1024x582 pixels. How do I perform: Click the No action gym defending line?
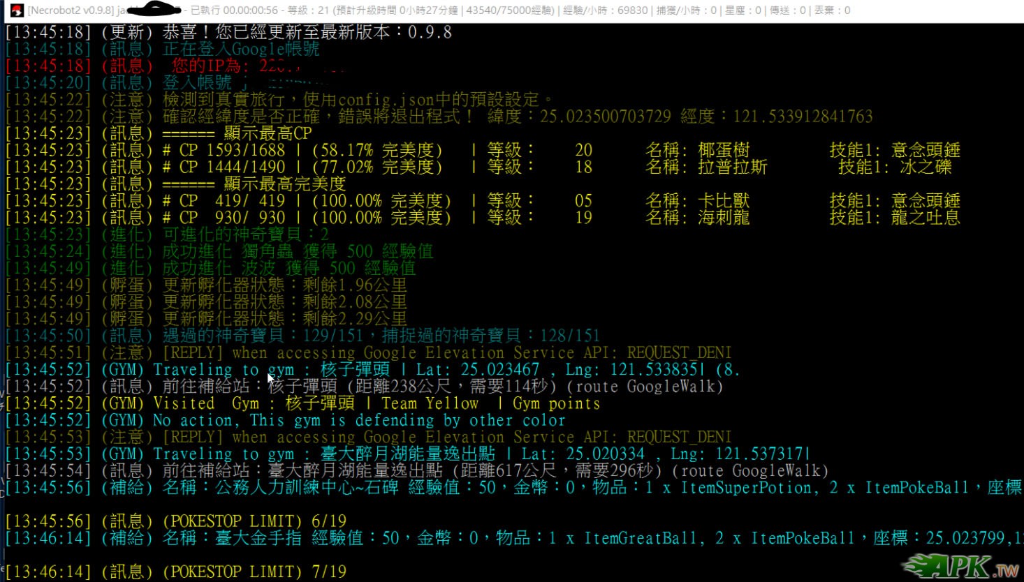[x=285, y=419]
